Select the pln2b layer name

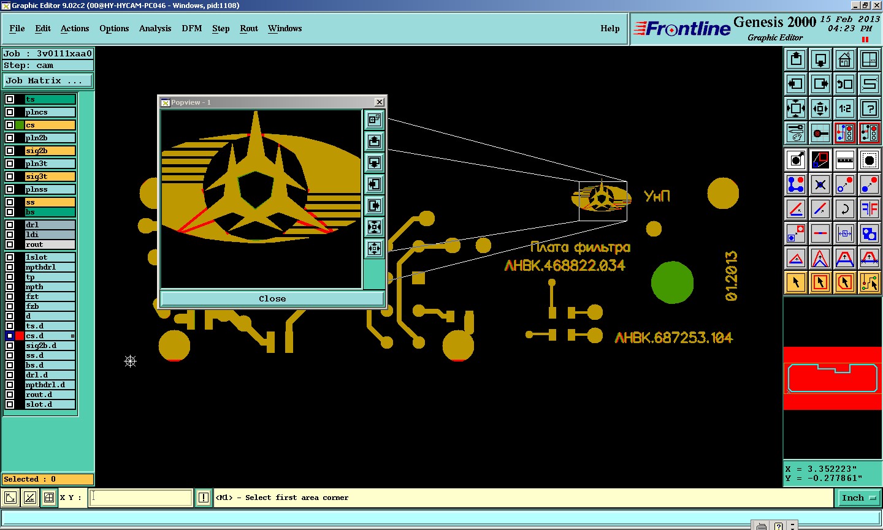50,138
